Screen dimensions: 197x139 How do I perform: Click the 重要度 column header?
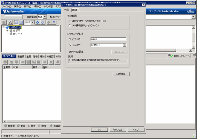click(x=8, y=67)
